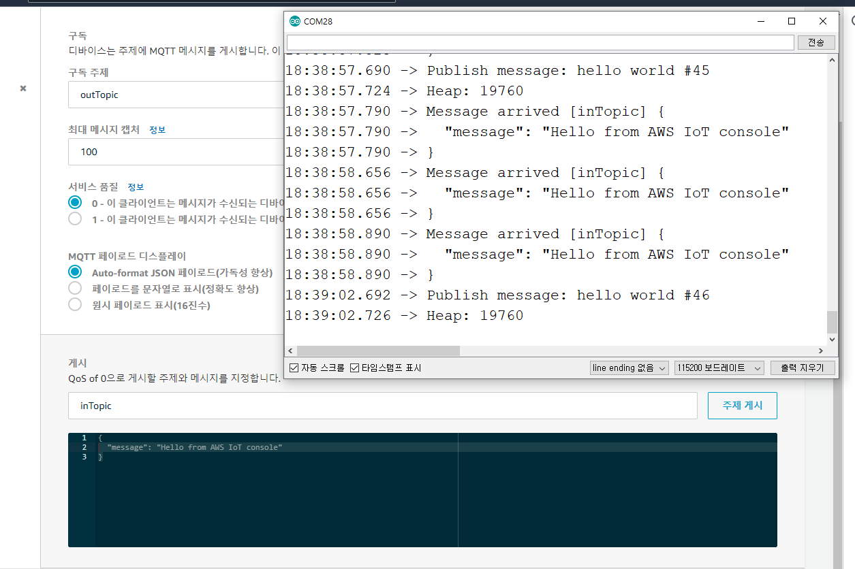Click the 게시 section heading

78,363
